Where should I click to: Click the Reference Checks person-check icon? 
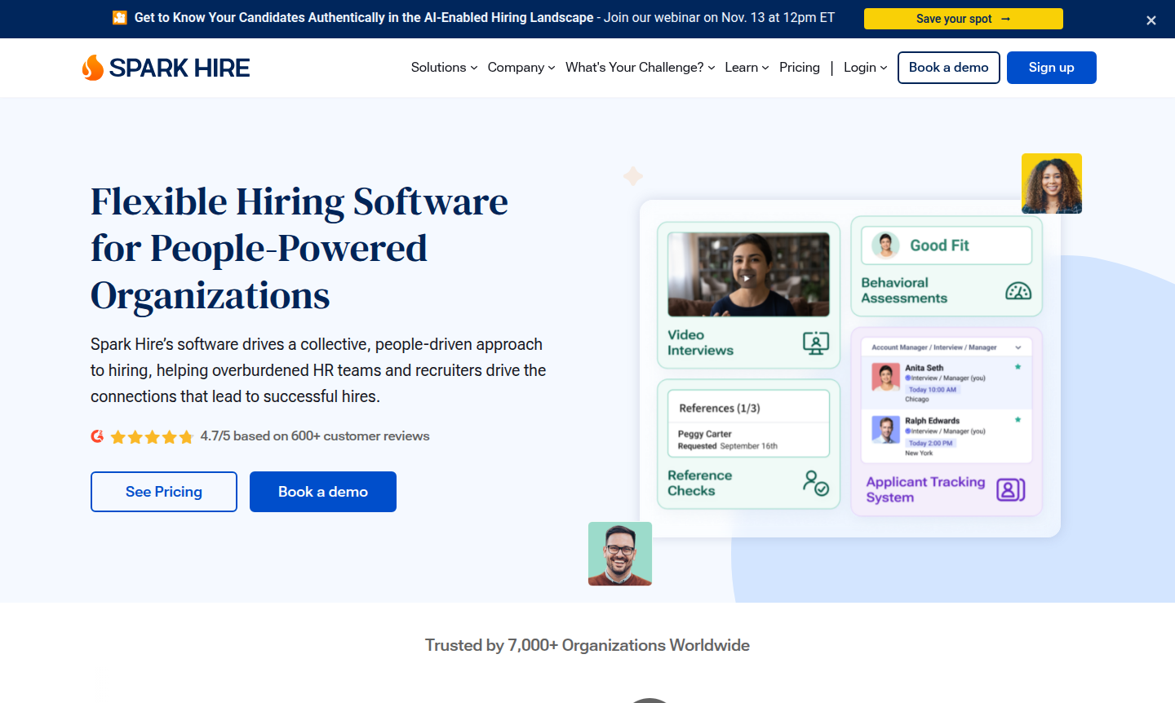[815, 483]
